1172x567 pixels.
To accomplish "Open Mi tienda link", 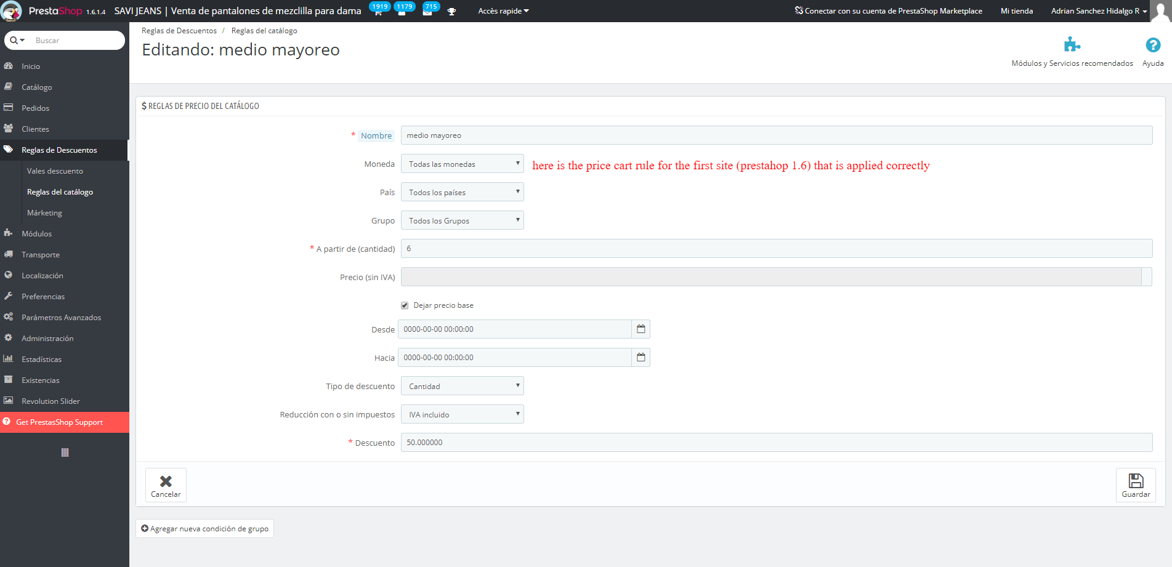I will 1017,11.
